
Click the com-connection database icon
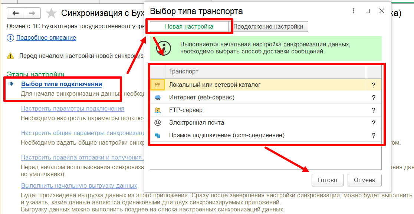(158, 135)
